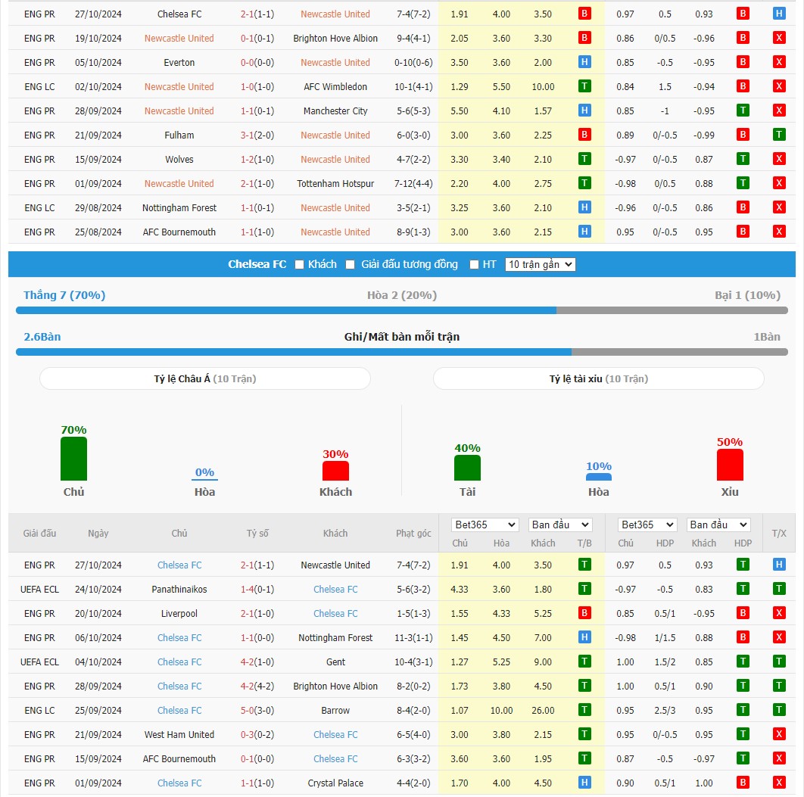This screenshot has width=804, height=797.
Task: Expand the Ban đầu dropdown above the Khách/HDP handicap columns
Action: pos(718,525)
